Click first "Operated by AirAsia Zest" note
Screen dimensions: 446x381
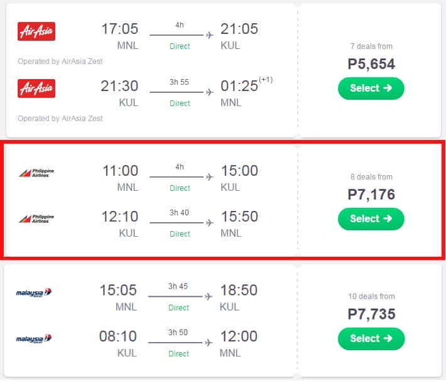tap(60, 62)
